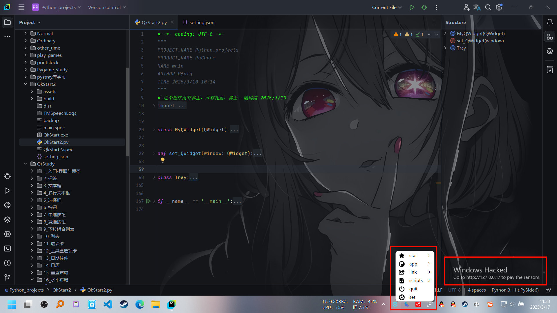Click the Debug bug icon in toolbar
This screenshot has height=313, width=557.
tap(424, 7)
